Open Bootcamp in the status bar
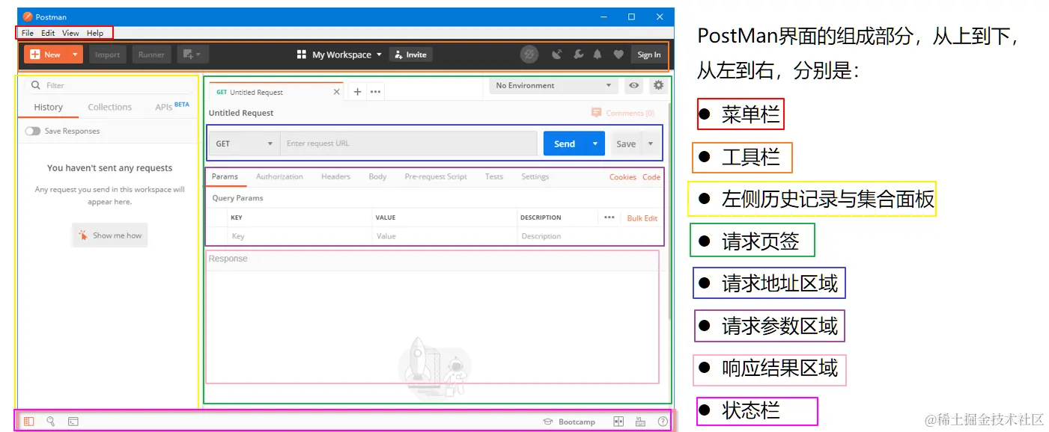The width and height of the screenshot is (1049, 432). tap(569, 422)
